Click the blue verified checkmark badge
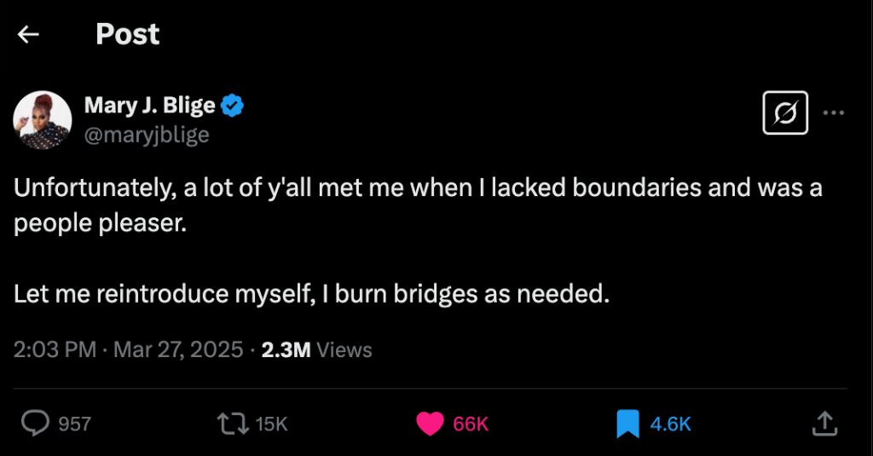The image size is (873, 456). click(233, 106)
